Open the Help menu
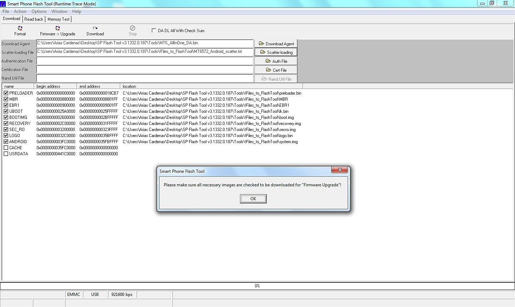 coord(77,11)
